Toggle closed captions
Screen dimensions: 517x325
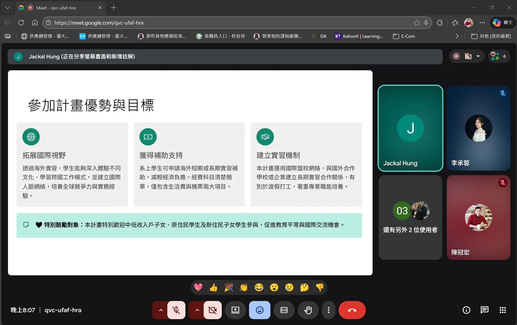point(284,310)
